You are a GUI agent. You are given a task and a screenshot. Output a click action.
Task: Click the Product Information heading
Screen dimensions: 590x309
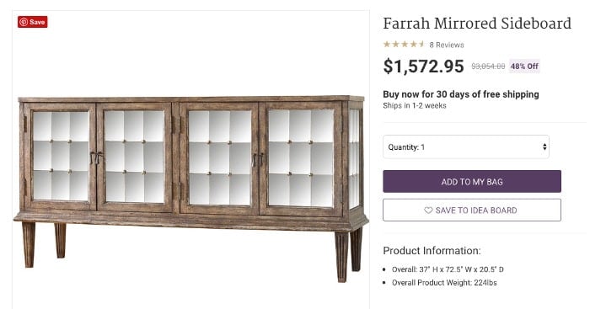coord(432,251)
